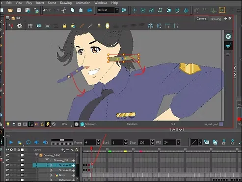
Task: Toggle the Sound Scrubbing button
Action: [x=45, y=142]
